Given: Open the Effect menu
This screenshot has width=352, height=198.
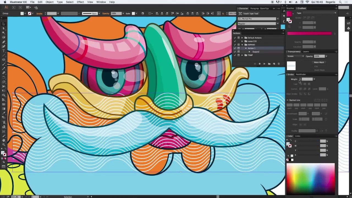Looking at the screenshot, I should (80, 2).
